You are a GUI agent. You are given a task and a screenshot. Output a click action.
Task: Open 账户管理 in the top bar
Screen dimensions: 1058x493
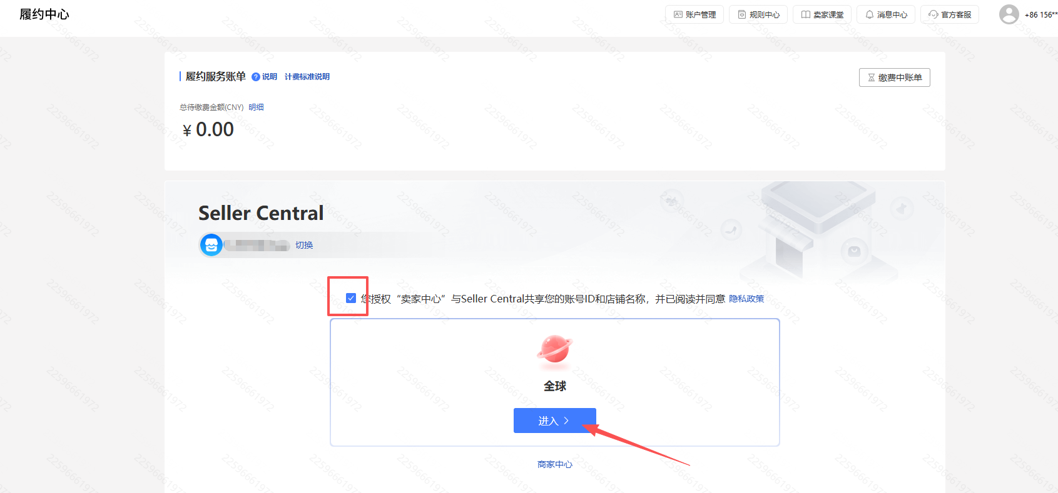[x=694, y=14]
